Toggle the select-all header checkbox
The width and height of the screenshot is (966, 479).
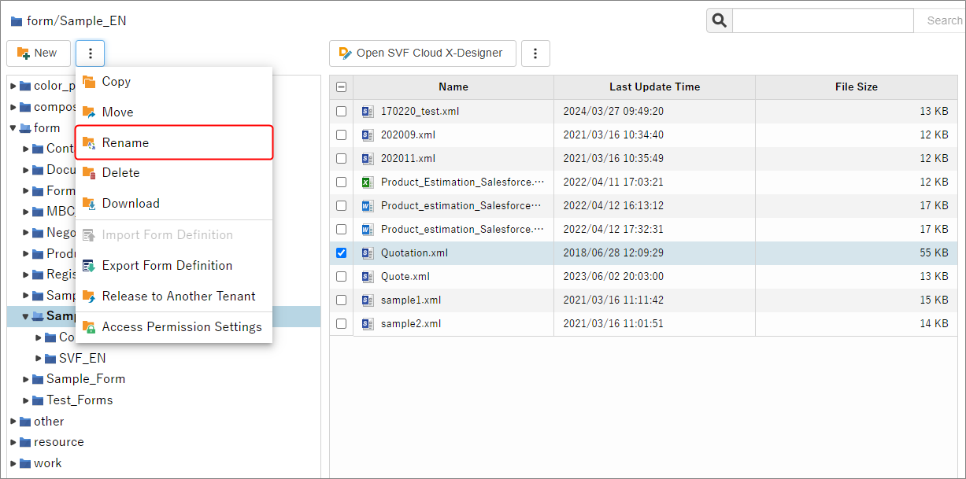(341, 87)
